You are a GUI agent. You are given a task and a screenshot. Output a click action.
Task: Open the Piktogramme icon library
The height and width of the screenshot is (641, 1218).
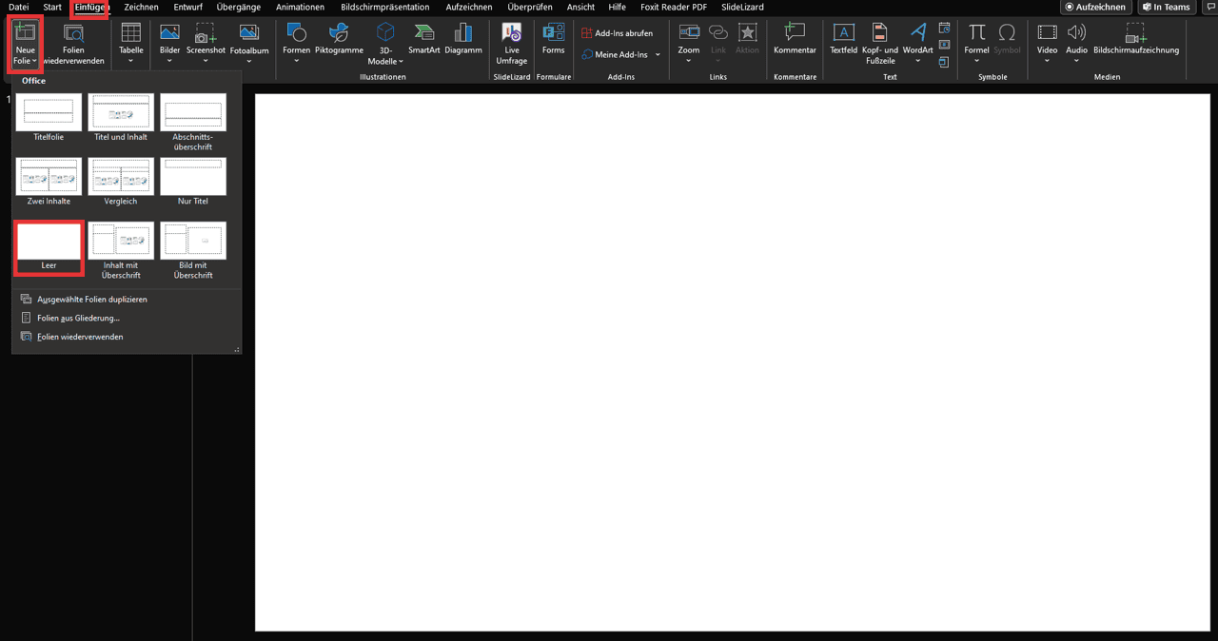pos(339,34)
